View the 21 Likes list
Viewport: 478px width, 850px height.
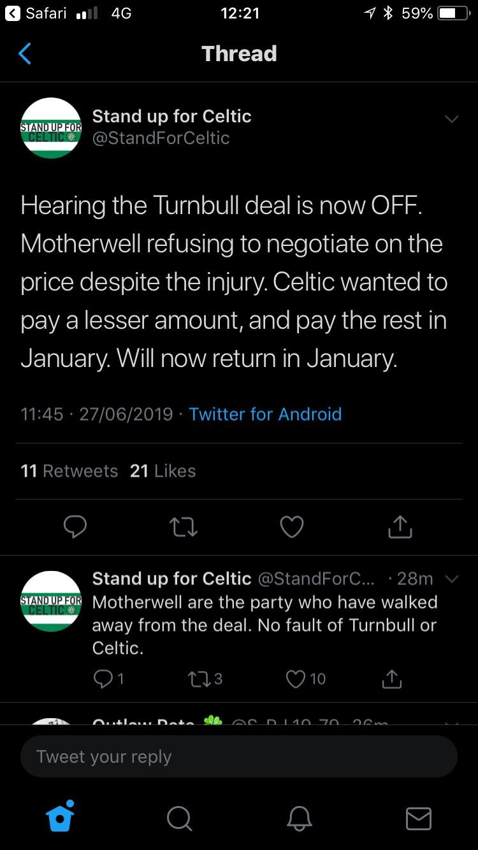coord(163,471)
